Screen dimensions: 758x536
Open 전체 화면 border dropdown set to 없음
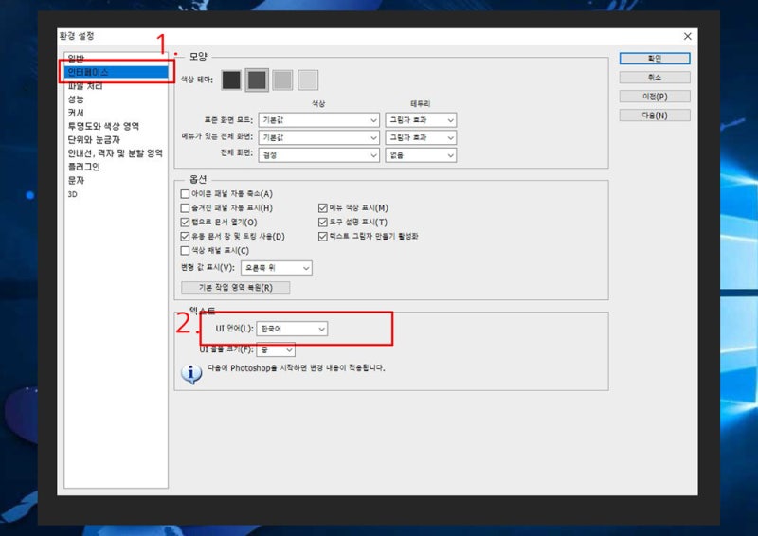[421, 155]
